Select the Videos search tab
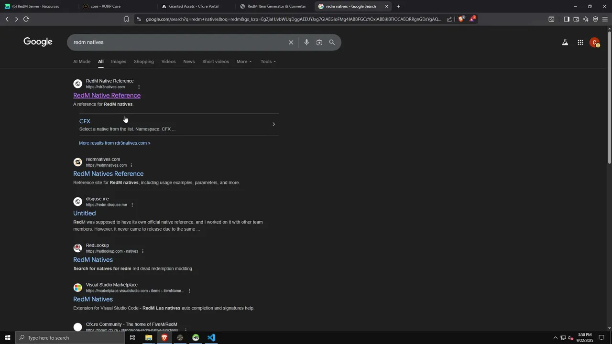The image size is (612, 344). pos(168,62)
